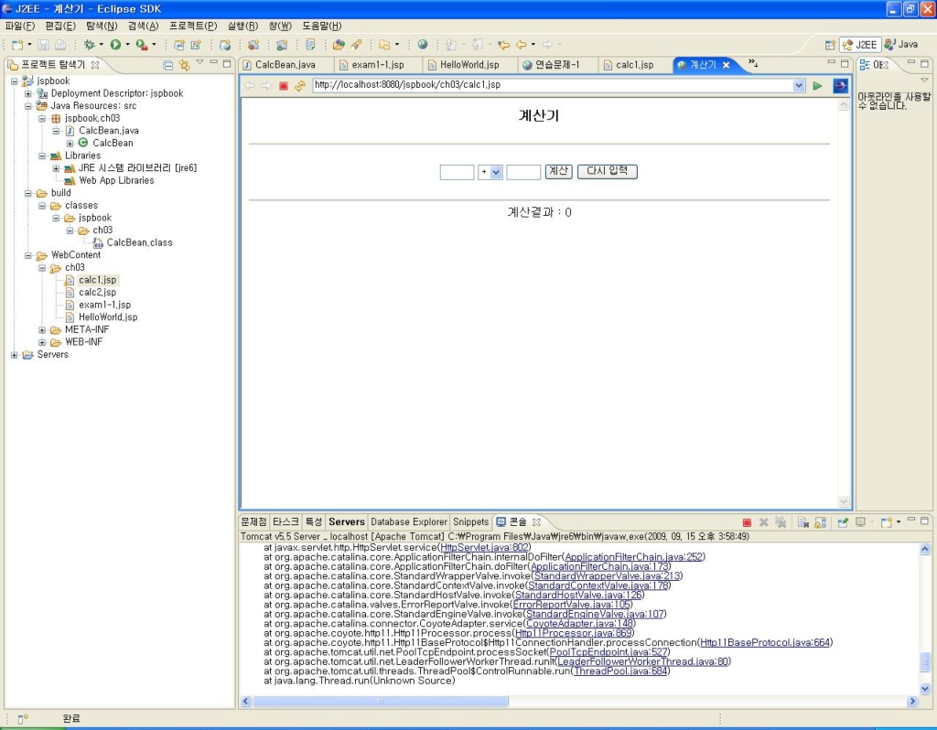
Task: Terminate Tomcat with red console stop icon
Action: point(747,522)
